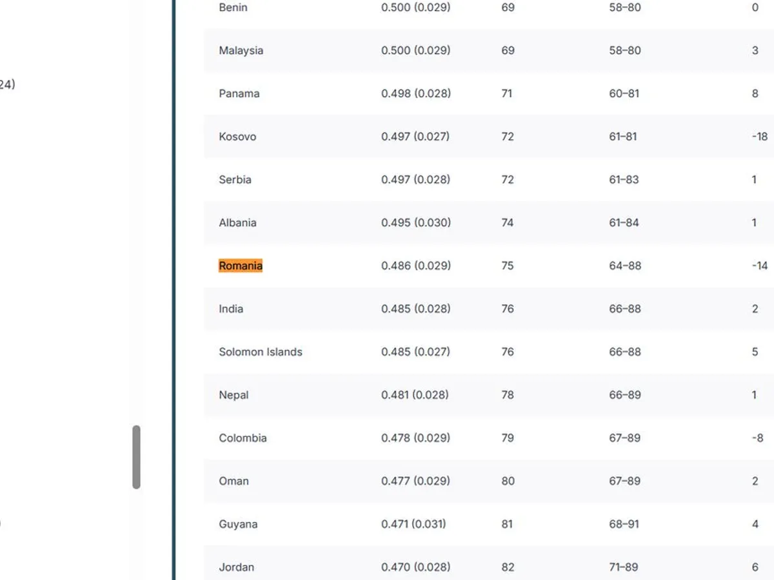Click Guyana in the table

(x=238, y=524)
